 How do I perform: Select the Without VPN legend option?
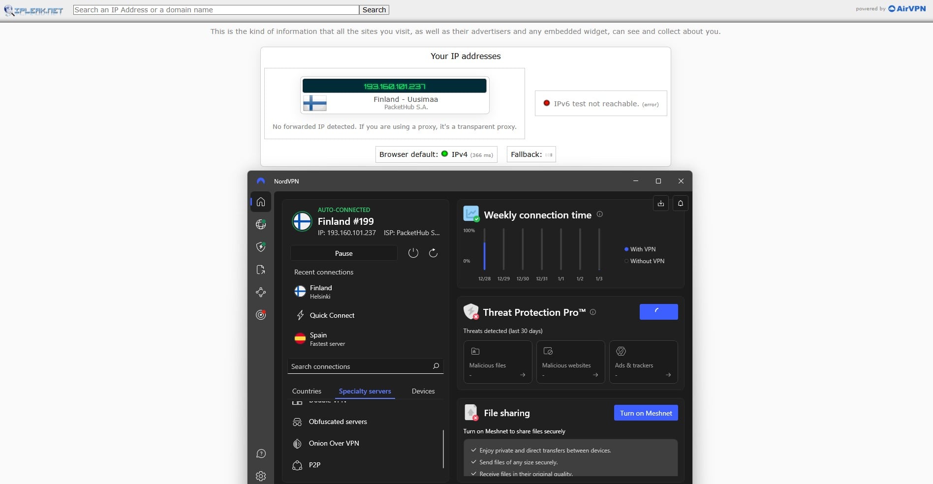[x=644, y=261]
